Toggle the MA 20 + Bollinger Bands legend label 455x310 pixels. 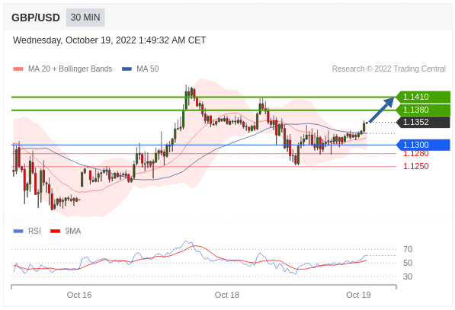[70, 69]
